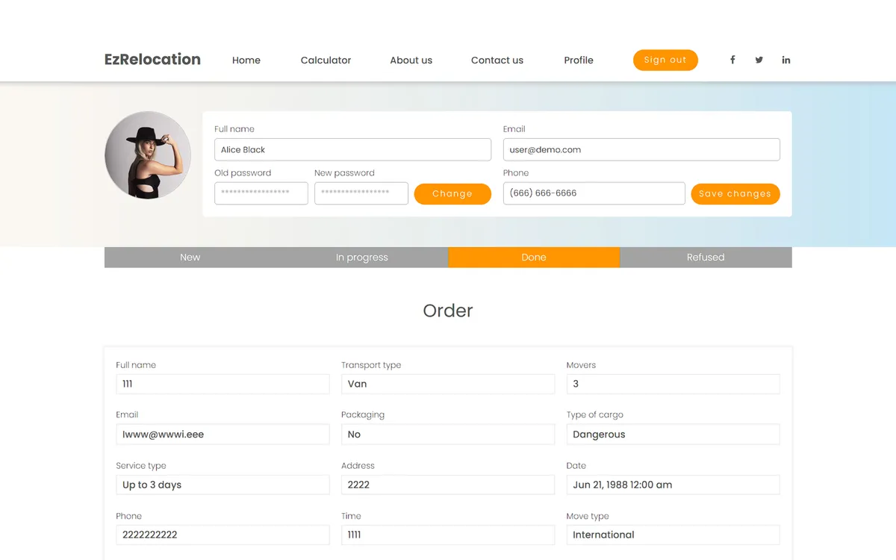Open the Twitter social icon
This screenshot has width=896, height=560.
(x=759, y=60)
